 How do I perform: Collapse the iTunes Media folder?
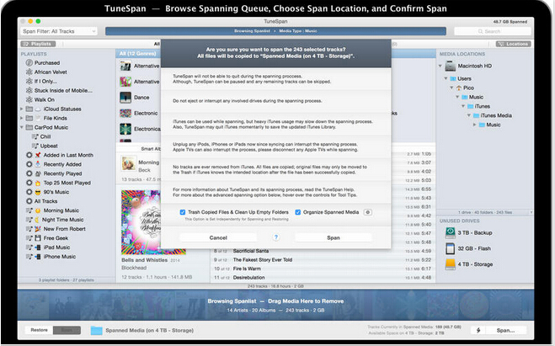coord(469,115)
